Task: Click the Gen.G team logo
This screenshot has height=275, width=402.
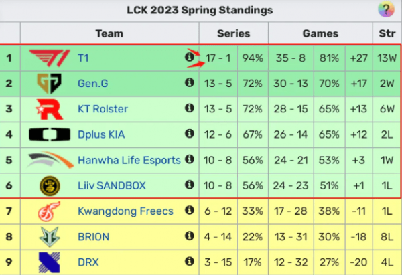Action: pyautogui.click(x=49, y=83)
